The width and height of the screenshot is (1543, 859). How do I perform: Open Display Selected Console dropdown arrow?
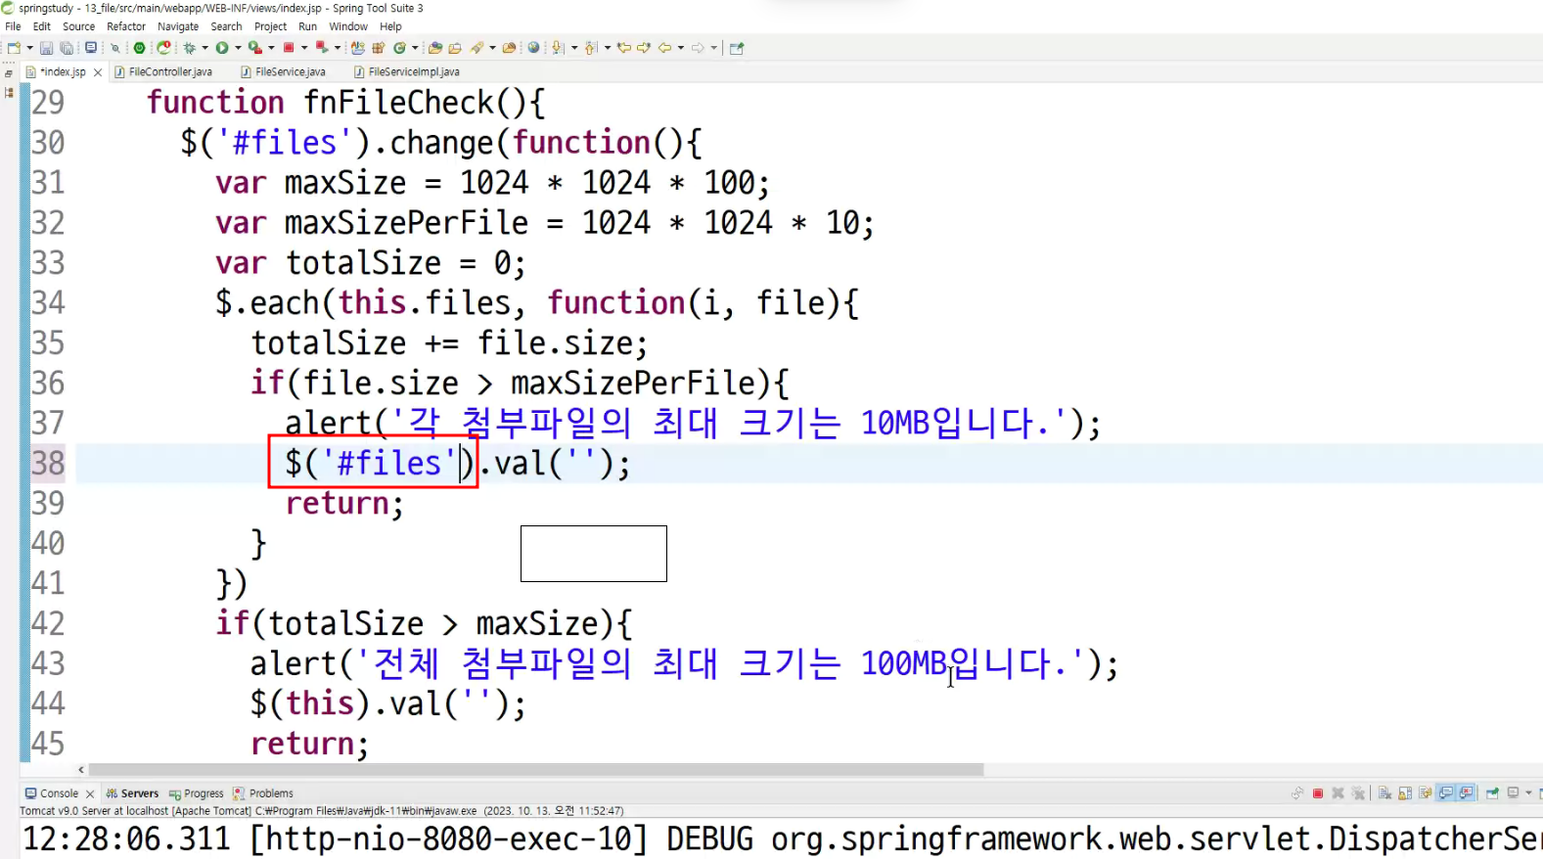click(1528, 793)
